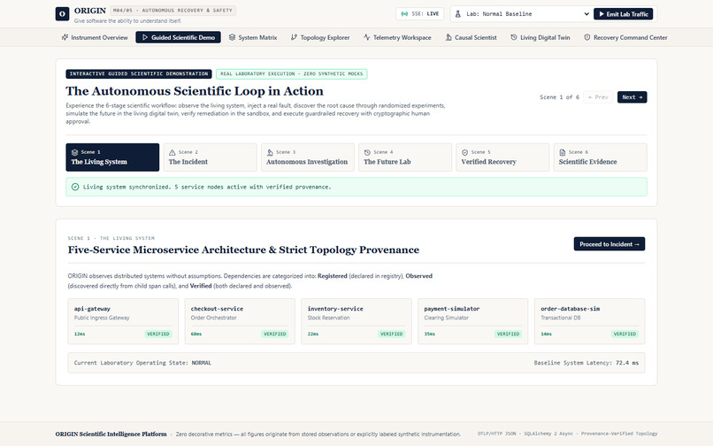
Task: Click the Guided Scientific Demo play icon
Action: [145, 37]
